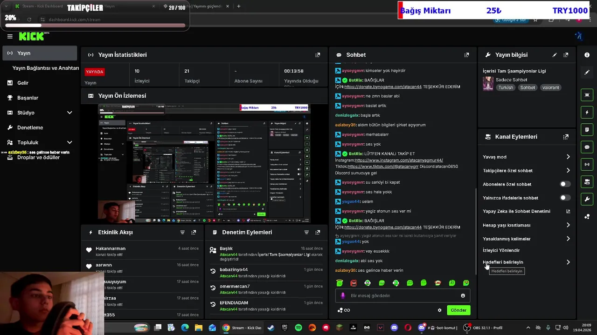Open the tiktok.com/@atacanygrr link in chat

[x=383, y=167]
